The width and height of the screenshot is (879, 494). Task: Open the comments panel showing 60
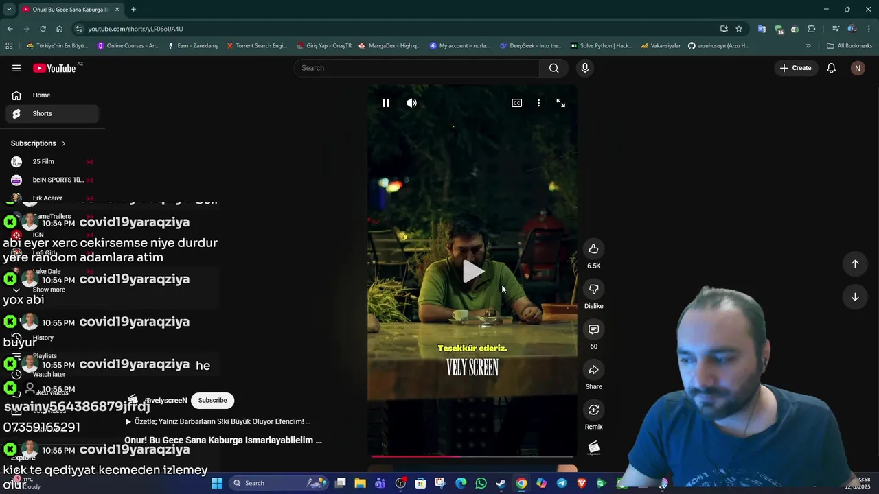tap(593, 329)
